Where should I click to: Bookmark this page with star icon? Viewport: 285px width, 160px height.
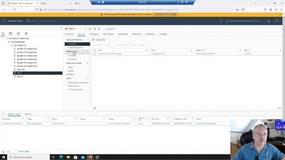(243, 10)
